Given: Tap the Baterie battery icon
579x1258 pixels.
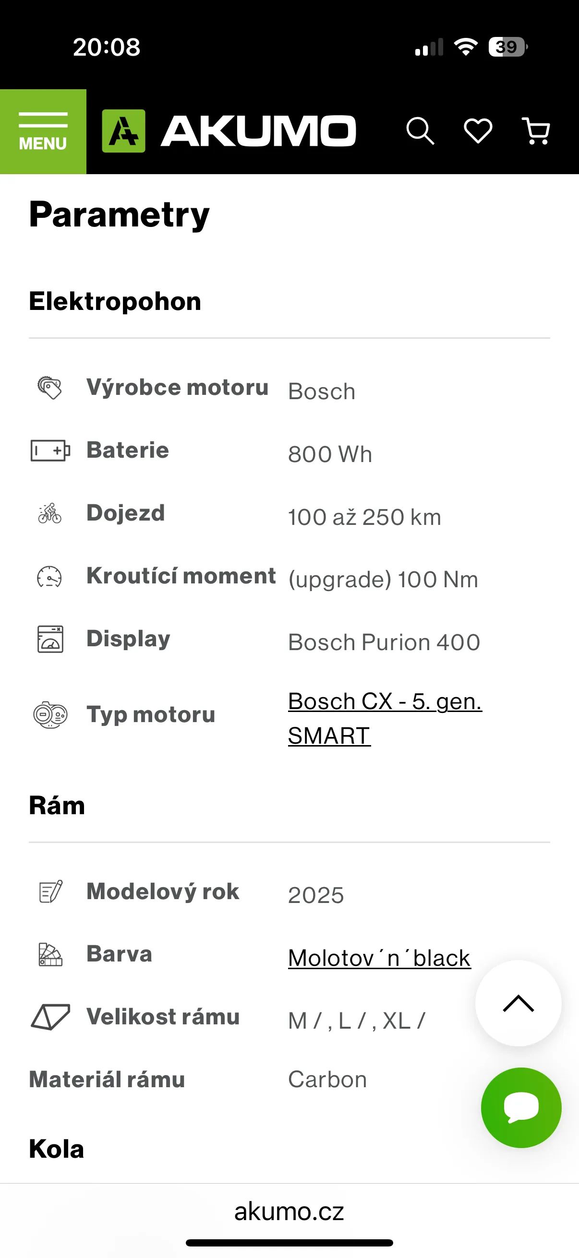Looking at the screenshot, I should pyautogui.click(x=50, y=450).
